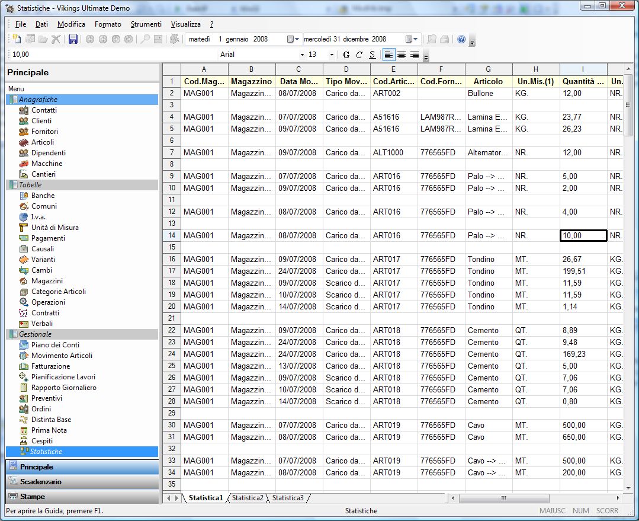Select the Statistica1 sheet tab
639x521 pixels.
pos(206,498)
